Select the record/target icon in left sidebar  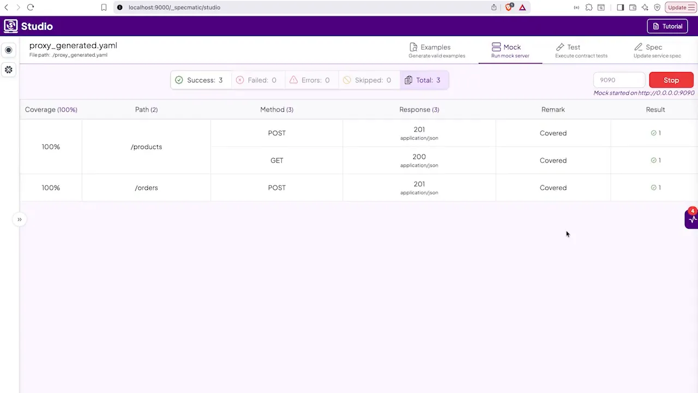[x=8, y=50]
